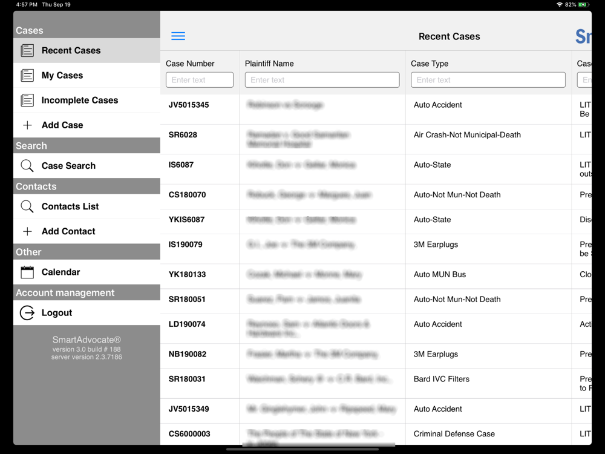The width and height of the screenshot is (605, 454).
Task: Focus the Plaintiff Name filter field
Action: point(322,80)
